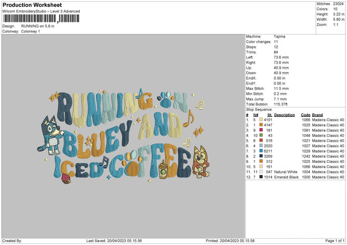Click the N# column header
This screenshot has height=245, width=347.
256,115
